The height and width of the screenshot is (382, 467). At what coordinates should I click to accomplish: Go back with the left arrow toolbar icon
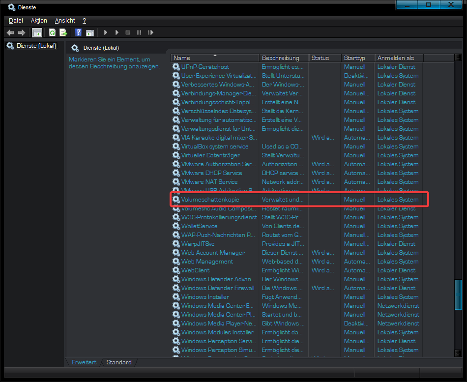[x=10, y=32]
